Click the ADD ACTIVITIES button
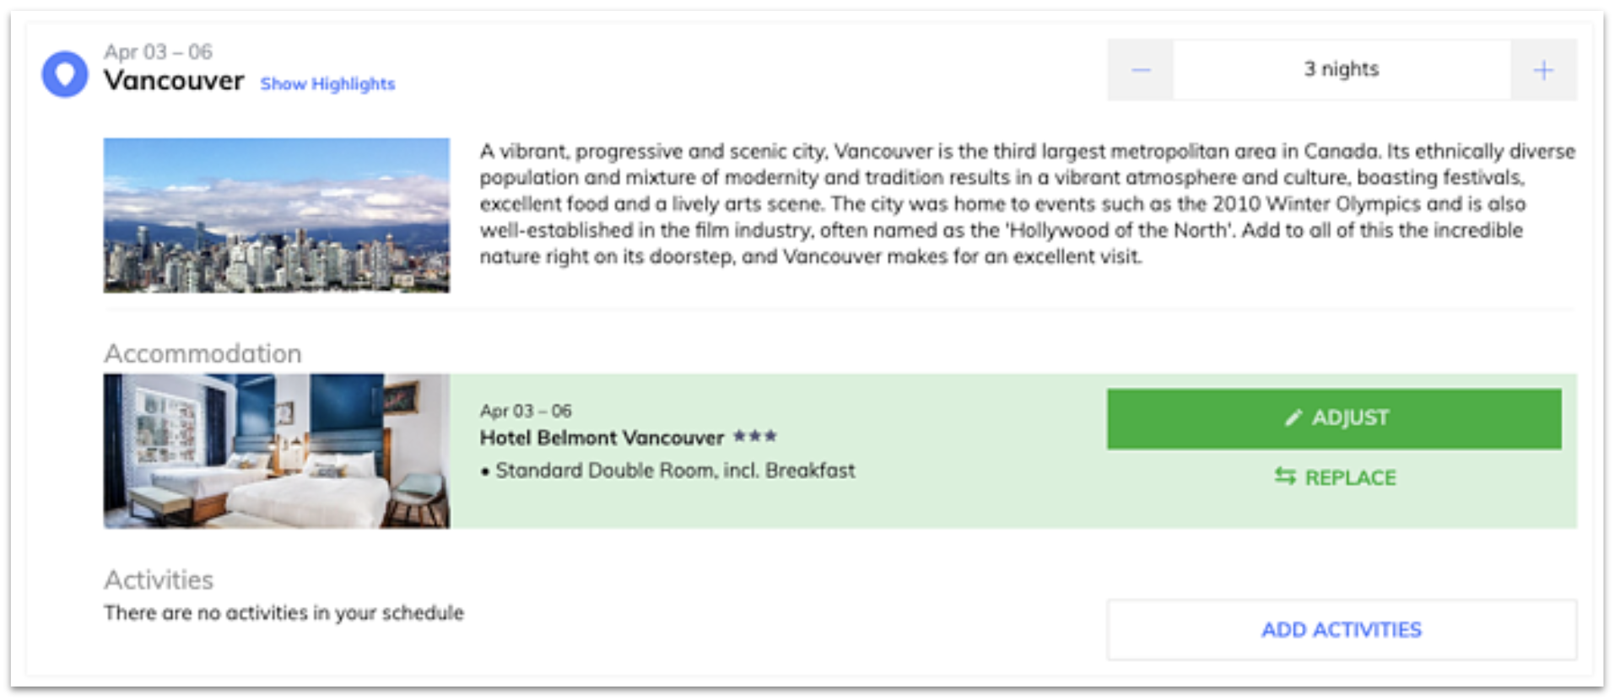The width and height of the screenshot is (1620, 700). tap(1342, 630)
